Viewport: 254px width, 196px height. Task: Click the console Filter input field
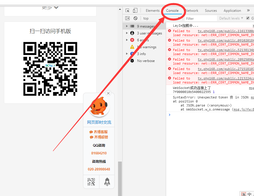pos(201,18)
